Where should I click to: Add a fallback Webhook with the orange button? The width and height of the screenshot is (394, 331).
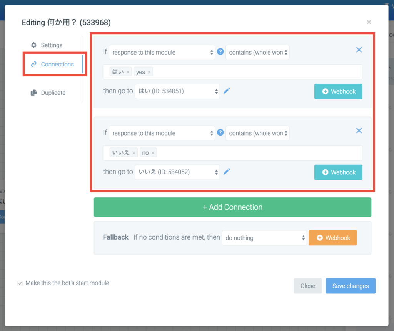coord(333,238)
